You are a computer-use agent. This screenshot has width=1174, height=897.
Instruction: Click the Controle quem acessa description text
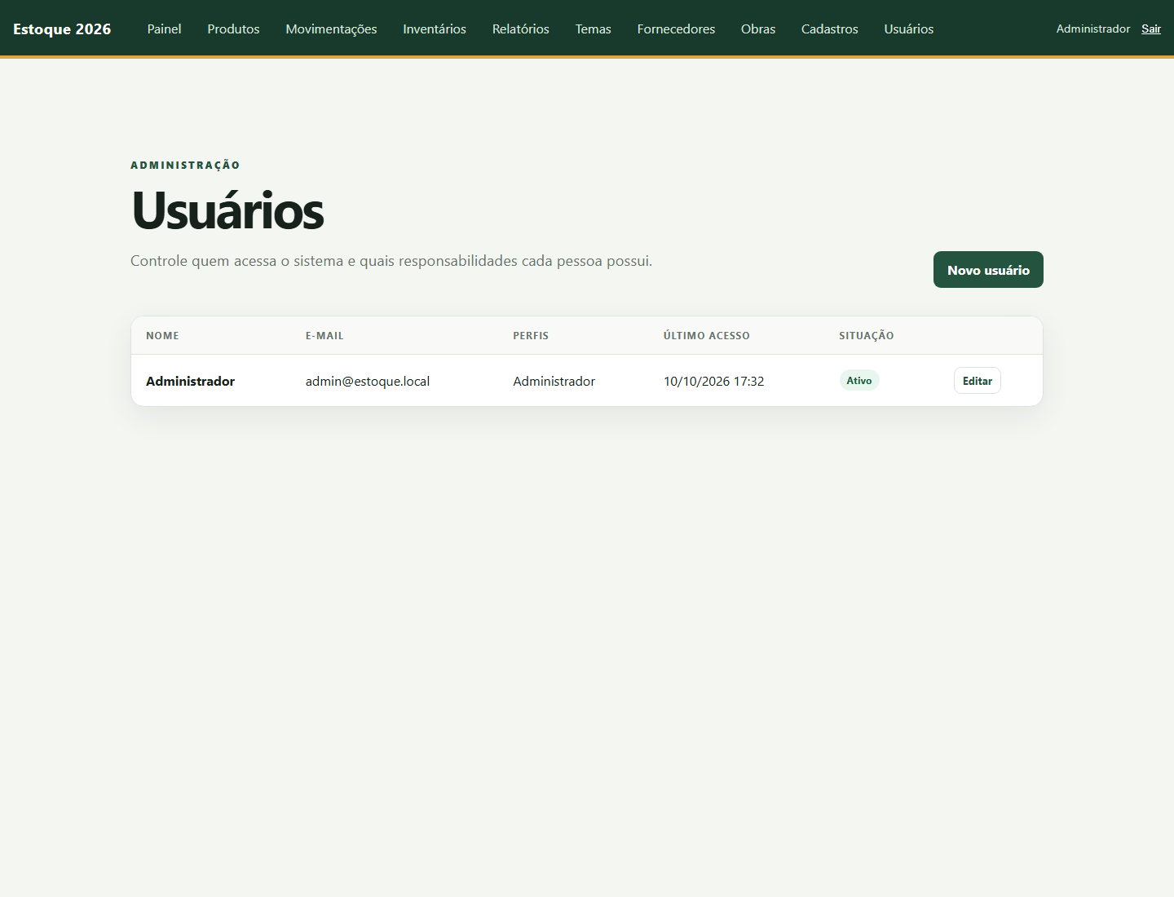(391, 261)
